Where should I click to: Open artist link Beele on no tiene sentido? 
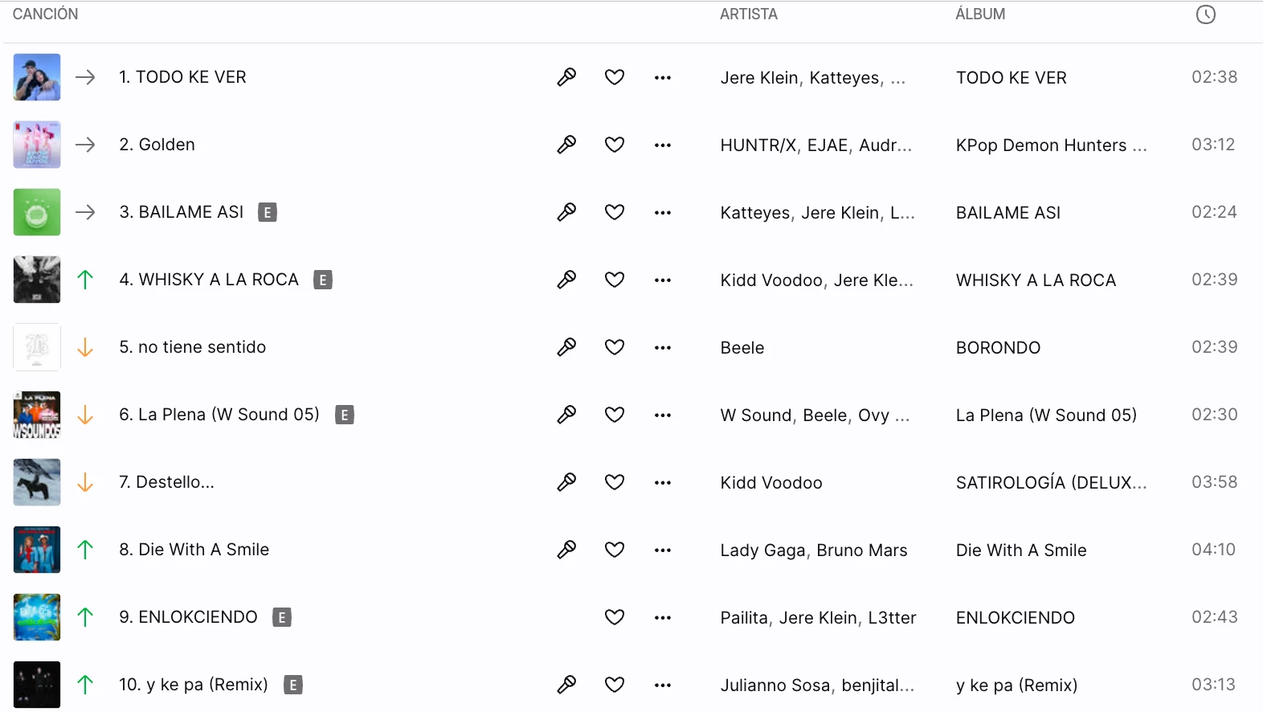click(742, 348)
